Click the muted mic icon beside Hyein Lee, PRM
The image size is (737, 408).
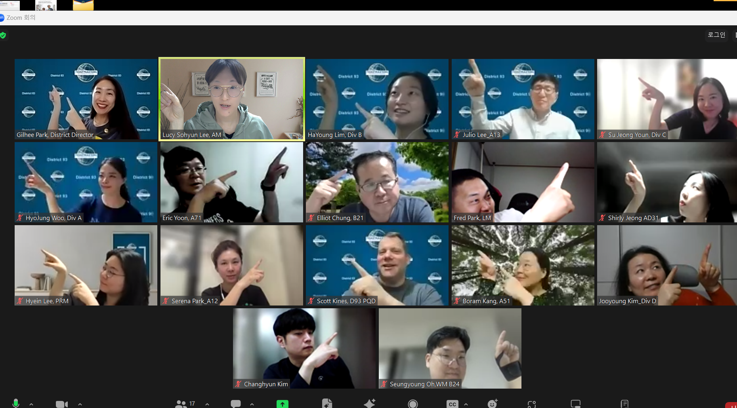tap(20, 301)
